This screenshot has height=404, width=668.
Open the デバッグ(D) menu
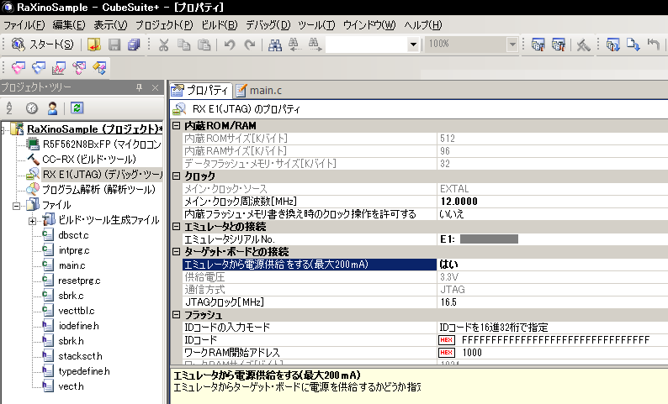pos(268,25)
